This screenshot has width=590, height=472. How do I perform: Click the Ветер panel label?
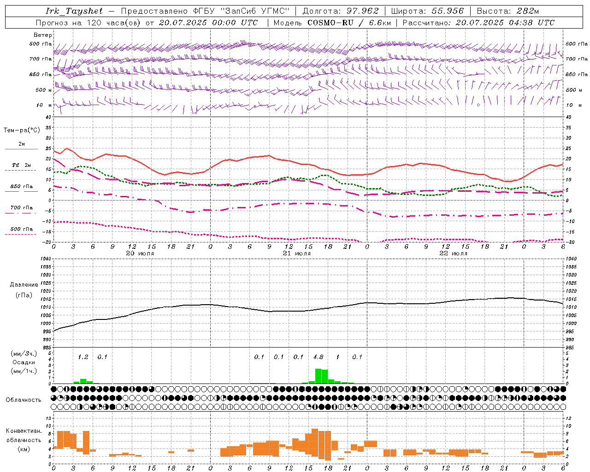(x=43, y=35)
